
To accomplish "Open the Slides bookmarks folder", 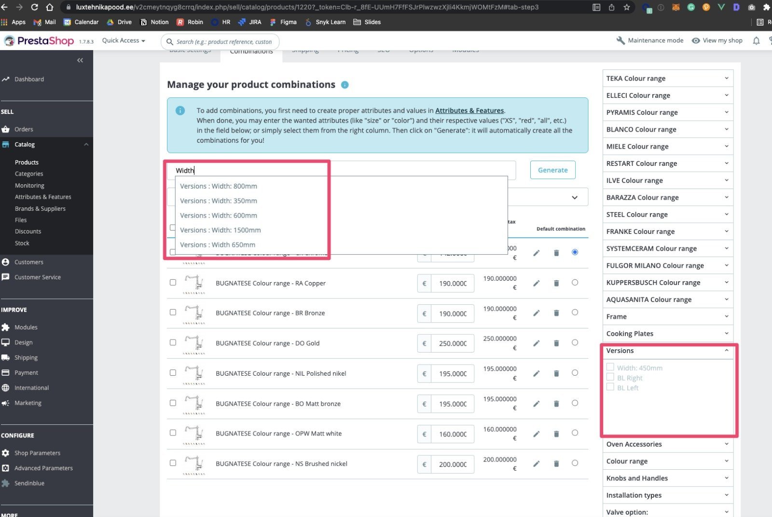I will (367, 22).
